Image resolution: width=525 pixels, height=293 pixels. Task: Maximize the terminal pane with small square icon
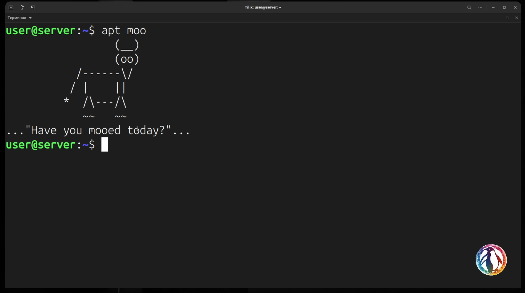click(x=507, y=18)
